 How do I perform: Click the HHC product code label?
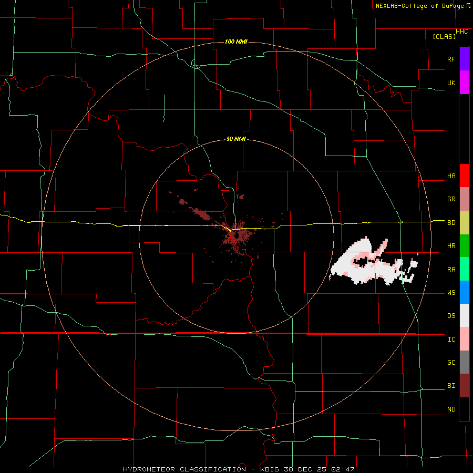tap(462, 32)
